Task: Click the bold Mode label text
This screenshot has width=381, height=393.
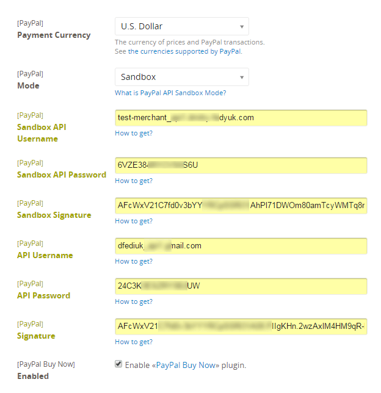Action: coord(28,85)
